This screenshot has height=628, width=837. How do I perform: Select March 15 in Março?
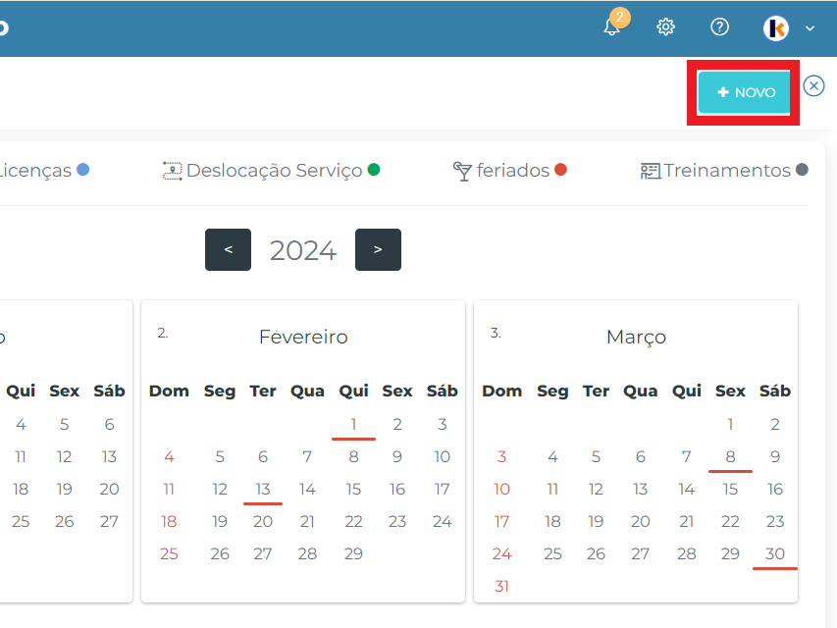[x=730, y=490]
